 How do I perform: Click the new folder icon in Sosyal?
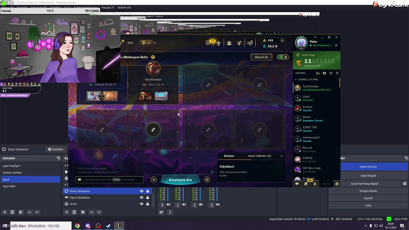coord(324,73)
